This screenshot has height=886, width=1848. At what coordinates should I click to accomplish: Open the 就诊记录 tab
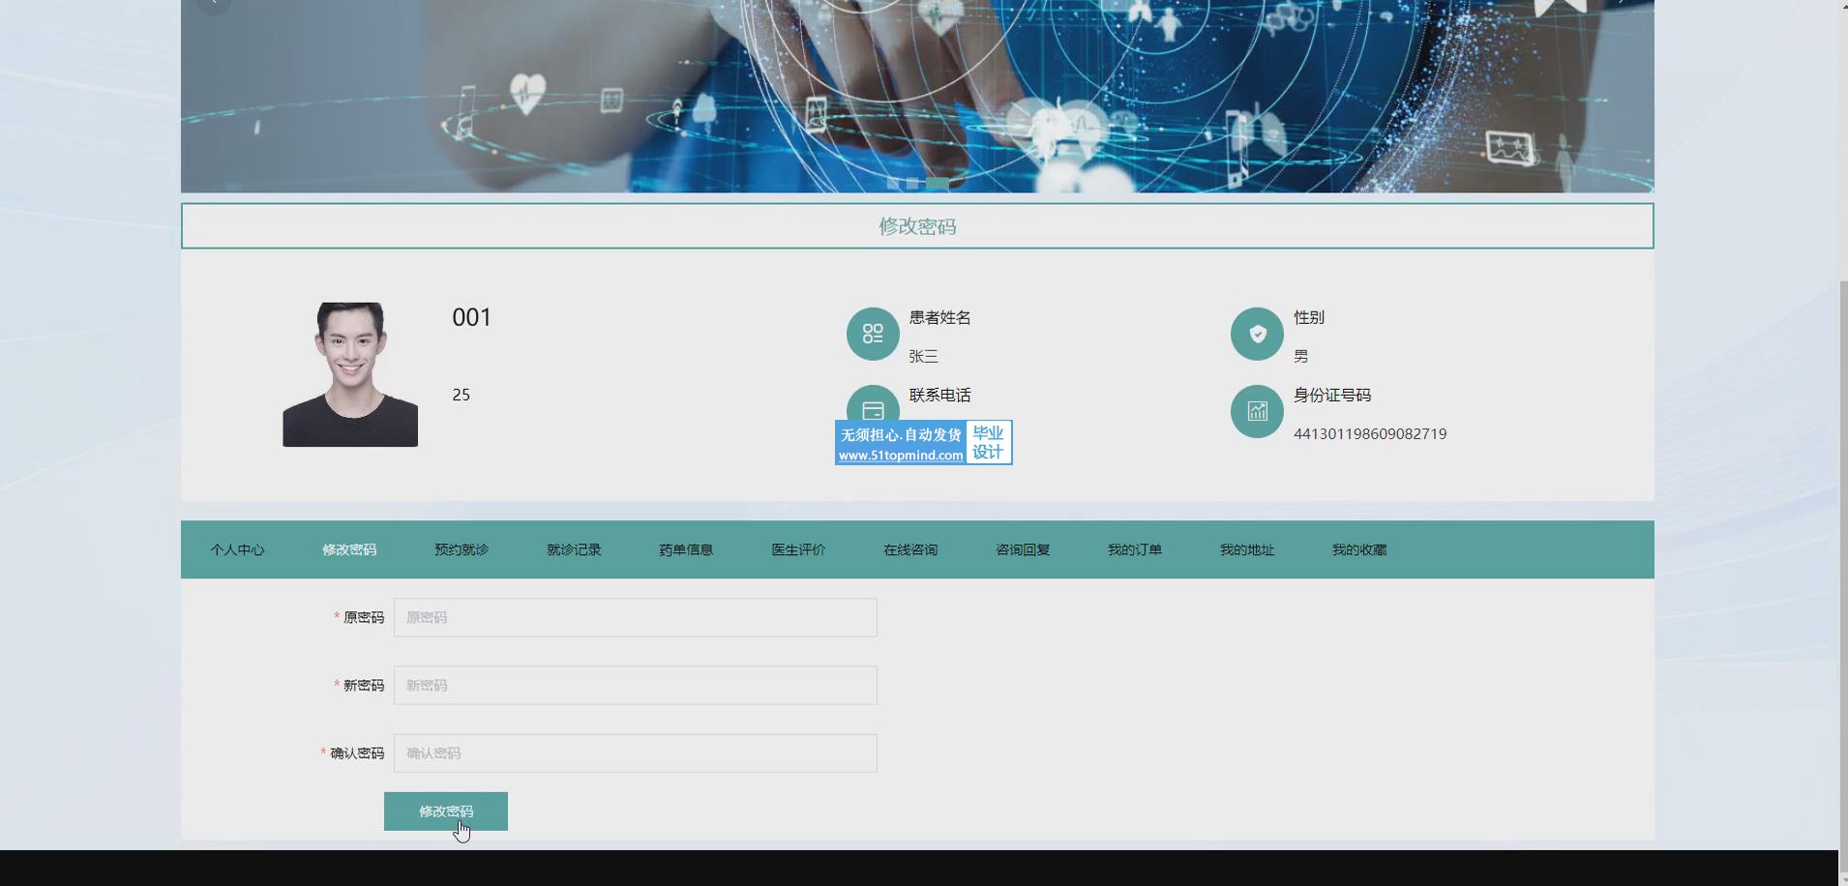point(574,549)
